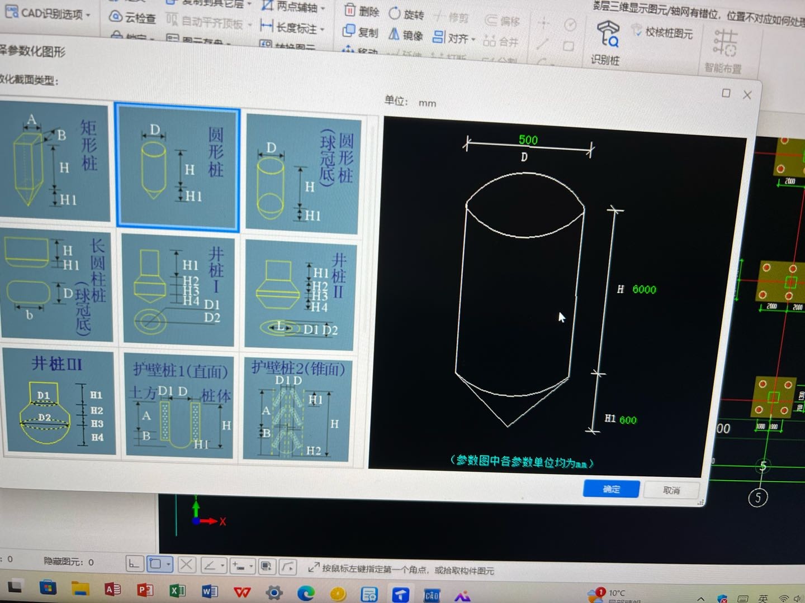Switch input language 英 indicator

764,599
